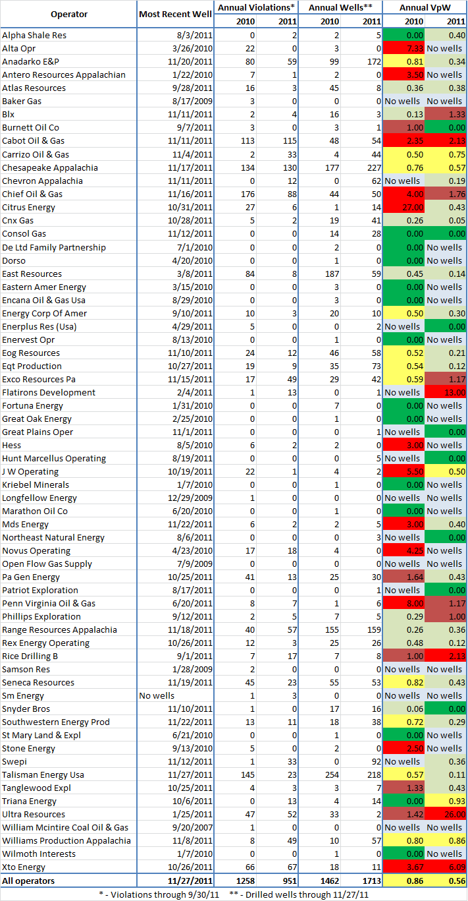Image resolution: width=468 pixels, height=901 pixels.
Task: Select the Anadarko E&P operator cell
Action: pos(68,61)
